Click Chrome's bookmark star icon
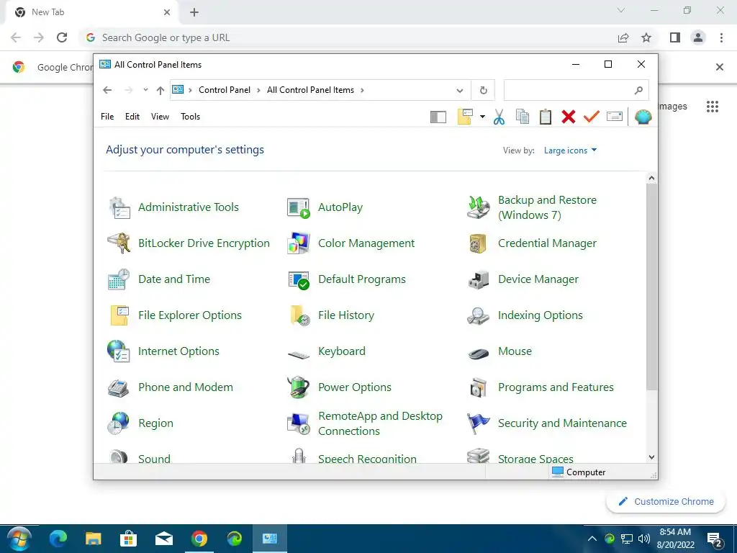The width and height of the screenshot is (737, 553). (x=646, y=37)
